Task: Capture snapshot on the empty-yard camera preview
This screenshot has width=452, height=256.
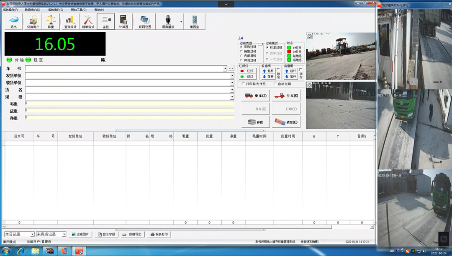Action: 310,85
